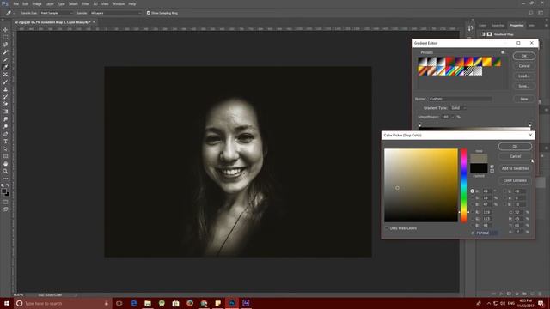Select the S (saturation) radio button
This screenshot has width=550, height=309.
point(472,198)
